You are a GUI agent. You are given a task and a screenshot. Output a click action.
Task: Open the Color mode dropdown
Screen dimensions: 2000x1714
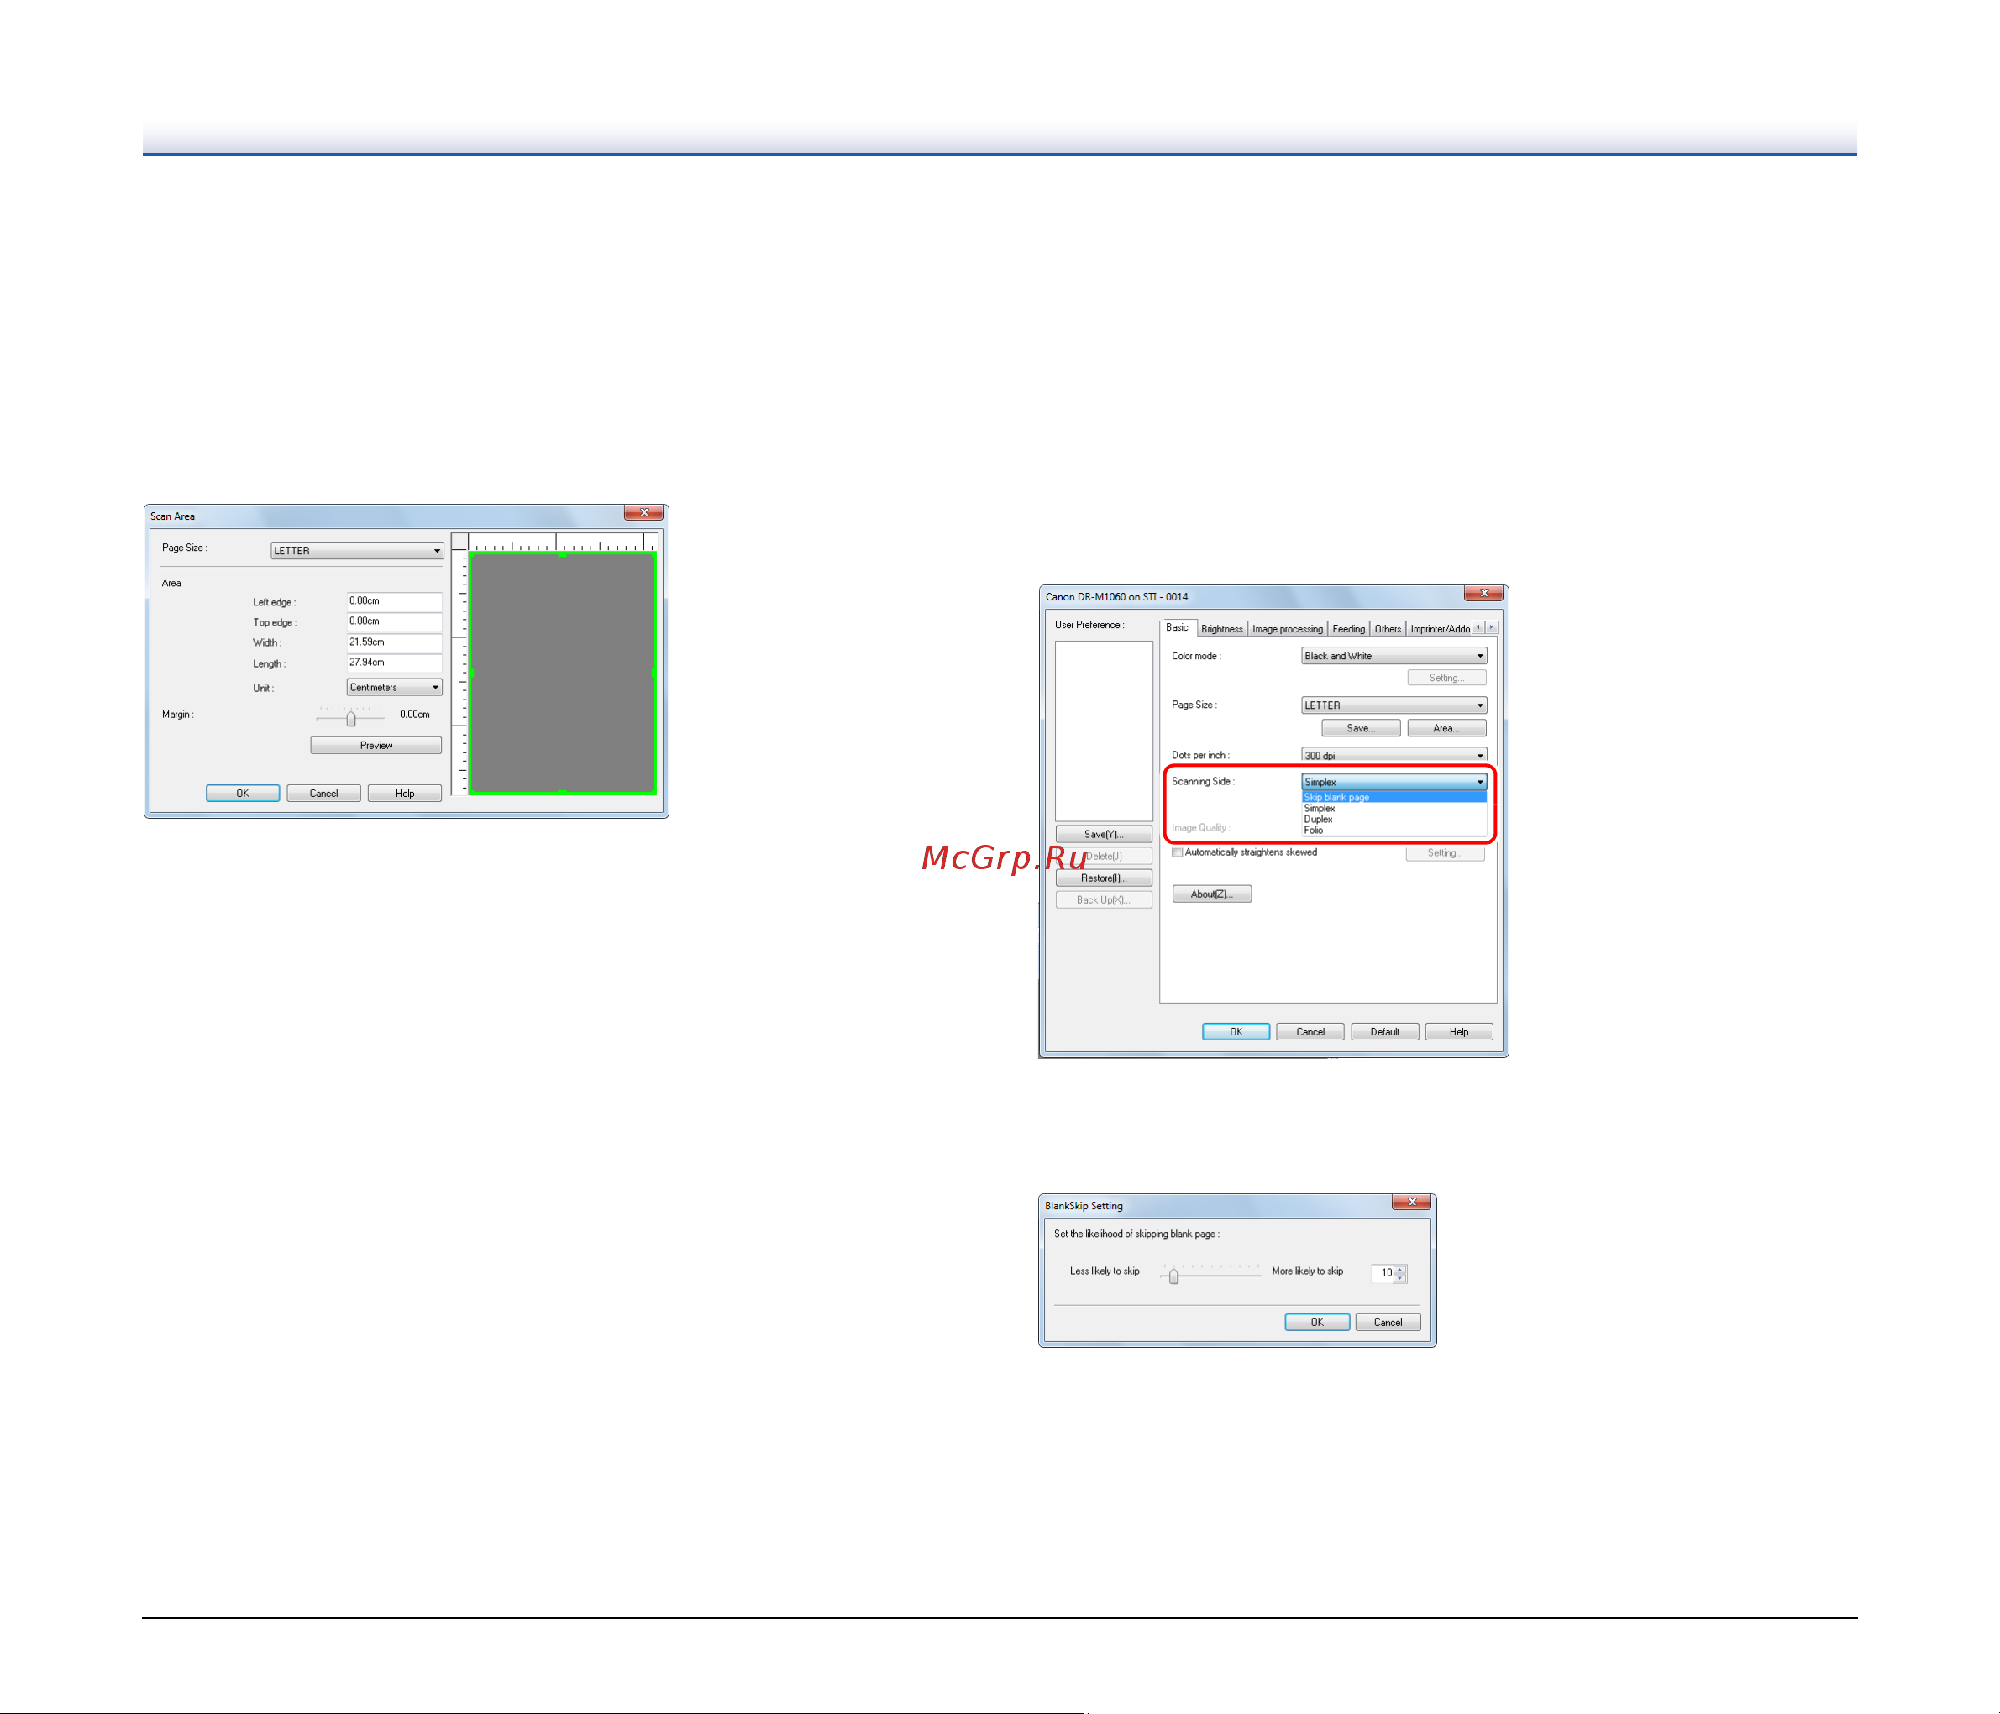(1394, 656)
